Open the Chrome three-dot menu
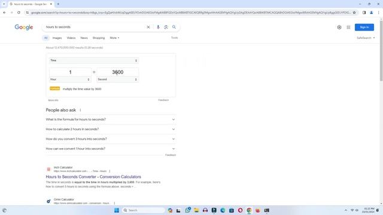 pos(379,13)
